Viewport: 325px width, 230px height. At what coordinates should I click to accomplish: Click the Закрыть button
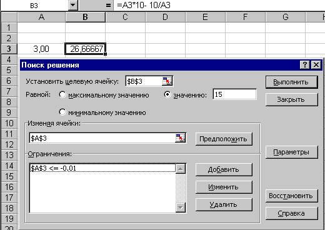292,99
